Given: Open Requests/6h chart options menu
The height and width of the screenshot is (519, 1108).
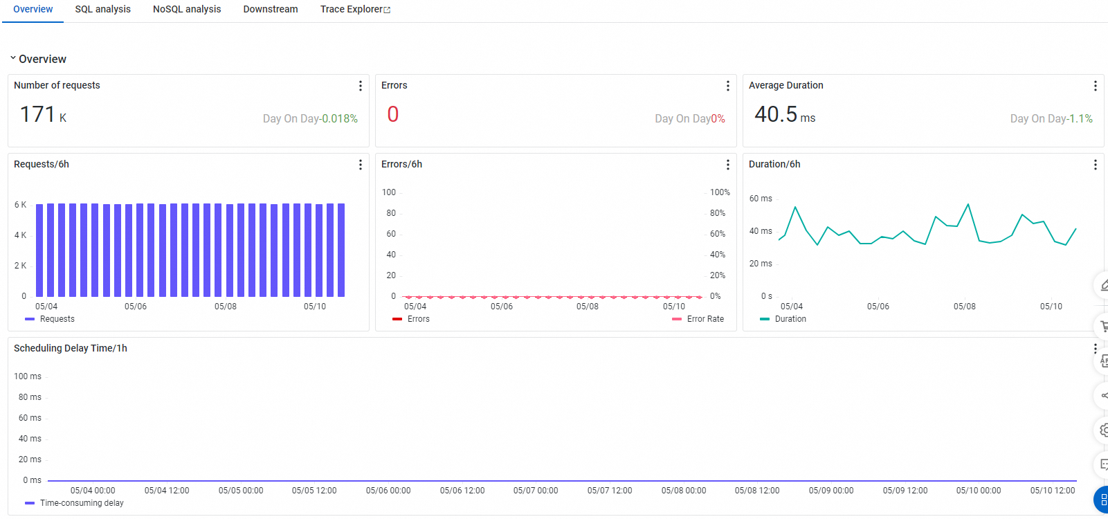Looking at the screenshot, I should pyautogui.click(x=360, y=165).
